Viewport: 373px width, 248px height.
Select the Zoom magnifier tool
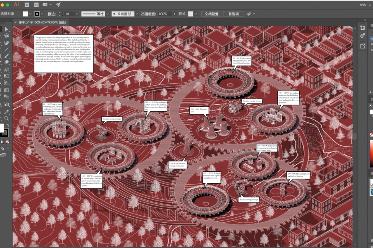point(7,118)
